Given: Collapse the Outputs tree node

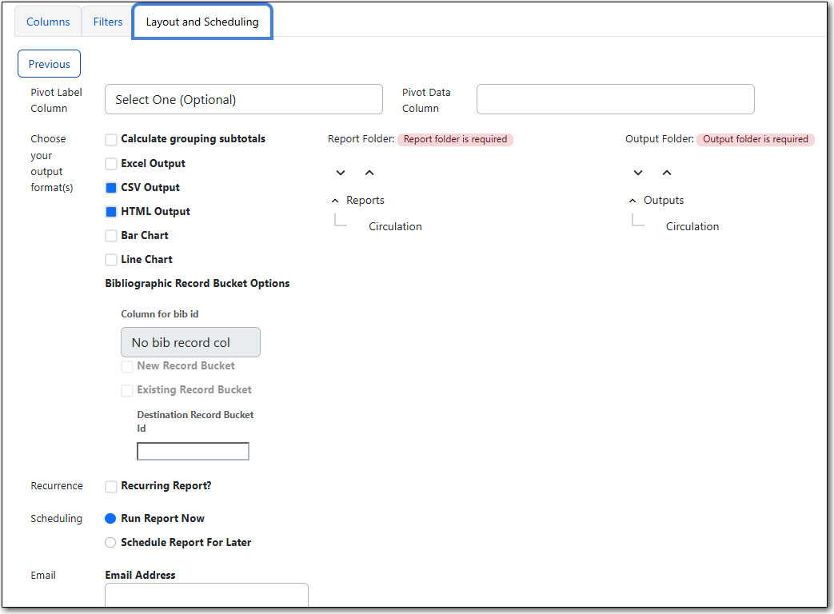Looking at the screenshot, I should coord(632,201).
